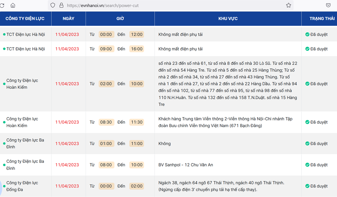Screen dimensions: 337x197
Task: Go to the browser home icon
Action: tap(13, 5)
